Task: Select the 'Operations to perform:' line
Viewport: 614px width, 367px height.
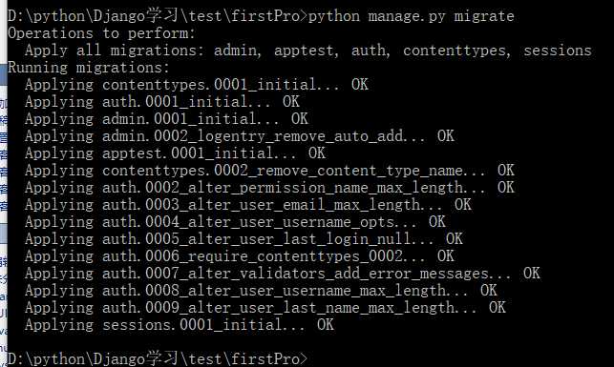Action: point(101,33)
